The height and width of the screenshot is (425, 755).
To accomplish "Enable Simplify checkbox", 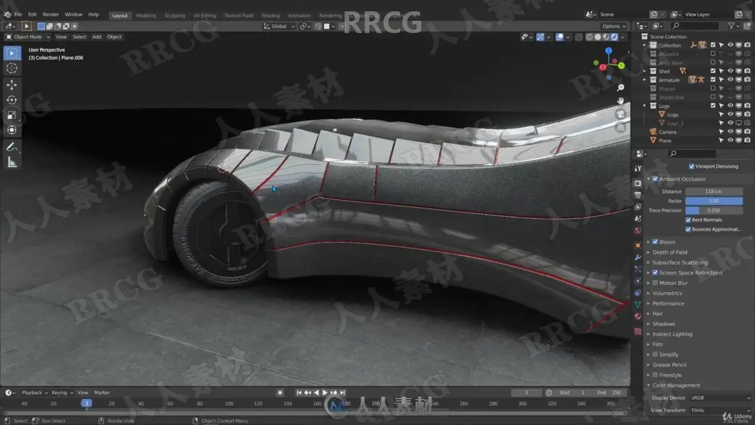I will [655, 355].
